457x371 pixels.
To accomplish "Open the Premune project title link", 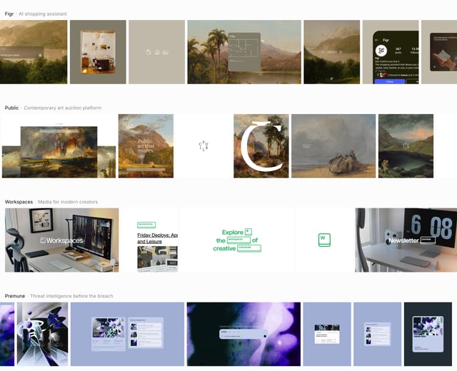I will 15,296.
